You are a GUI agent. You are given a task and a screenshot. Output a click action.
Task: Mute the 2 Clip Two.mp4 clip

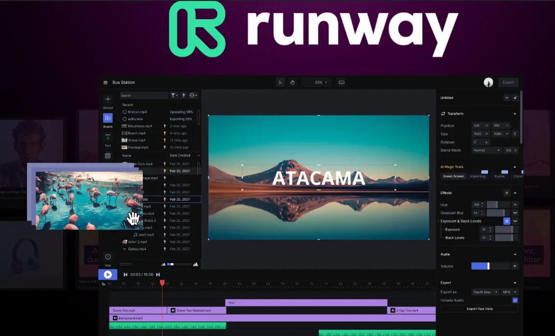pos(393,310)
